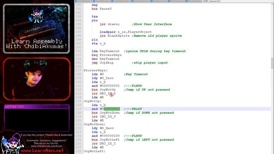
Task: Click 'bne JoyNotDown' instruction
Action: [x=106, y=113]
